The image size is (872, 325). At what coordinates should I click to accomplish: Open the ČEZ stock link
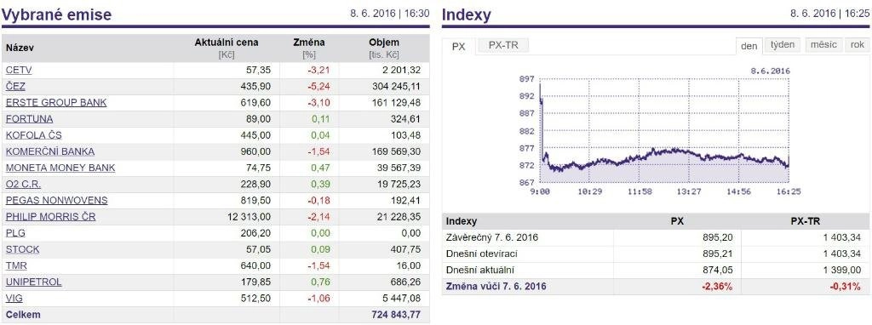pyautogui.click(x=15, y=87)
